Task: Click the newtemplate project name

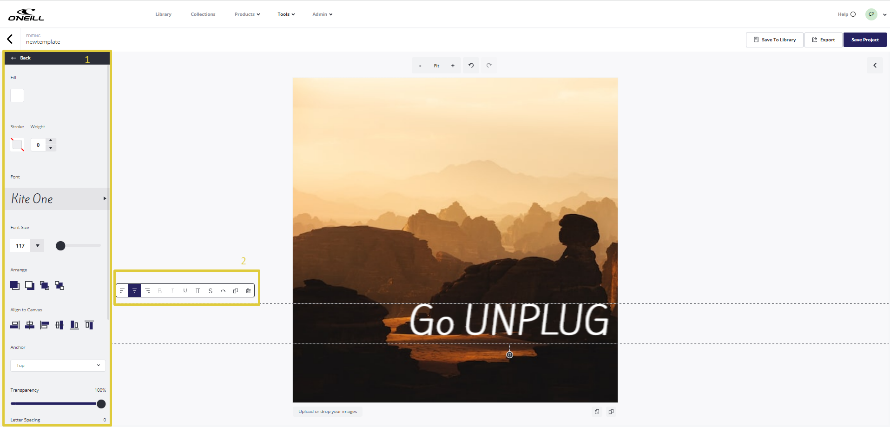Action: [x=43, y=42]
